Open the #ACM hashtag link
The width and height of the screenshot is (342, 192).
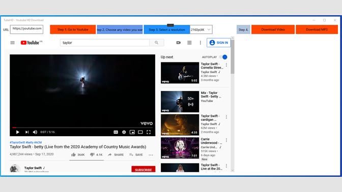pyautogui.click(x=38, y=142)
